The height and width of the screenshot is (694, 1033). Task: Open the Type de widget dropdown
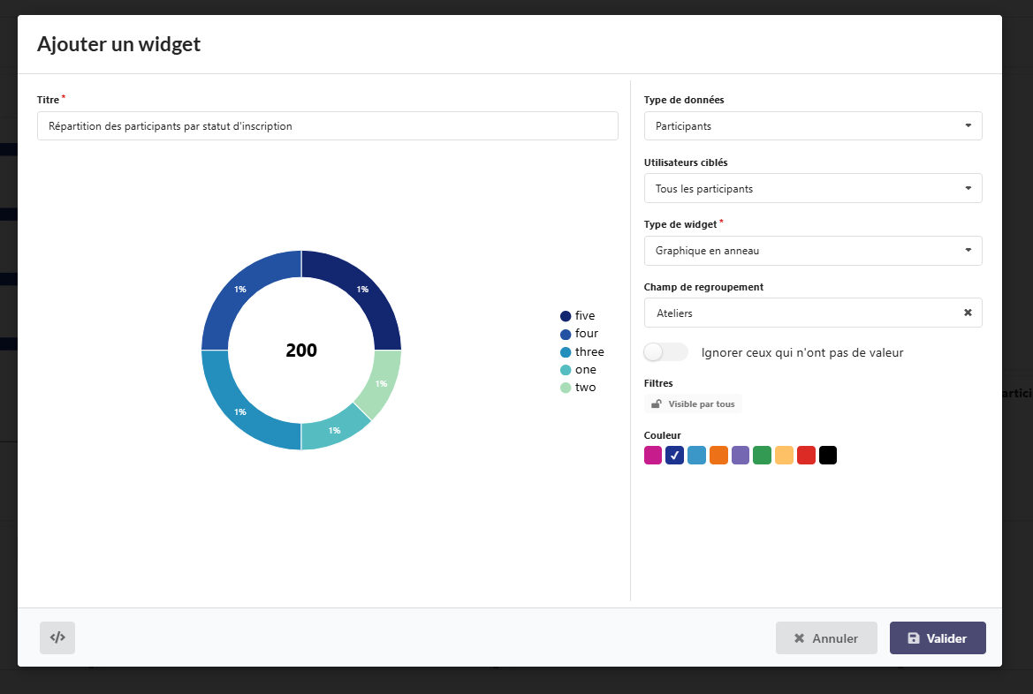click(x=812, y=251)
